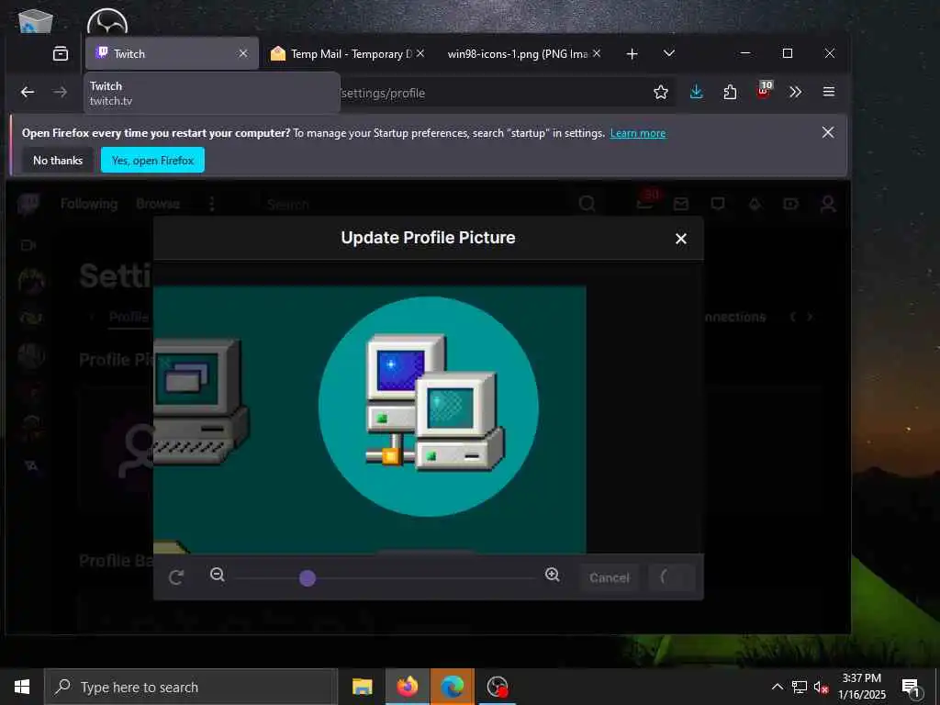Click Yes, open Firefox button
940x705 pixels.
153,160
